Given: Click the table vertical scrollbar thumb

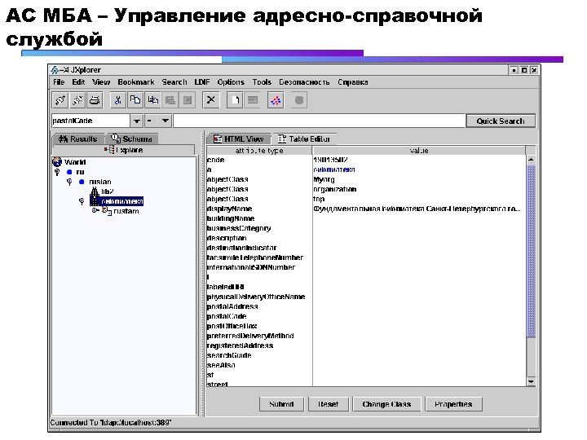Looking at the screenshot, I should (531, 252).
